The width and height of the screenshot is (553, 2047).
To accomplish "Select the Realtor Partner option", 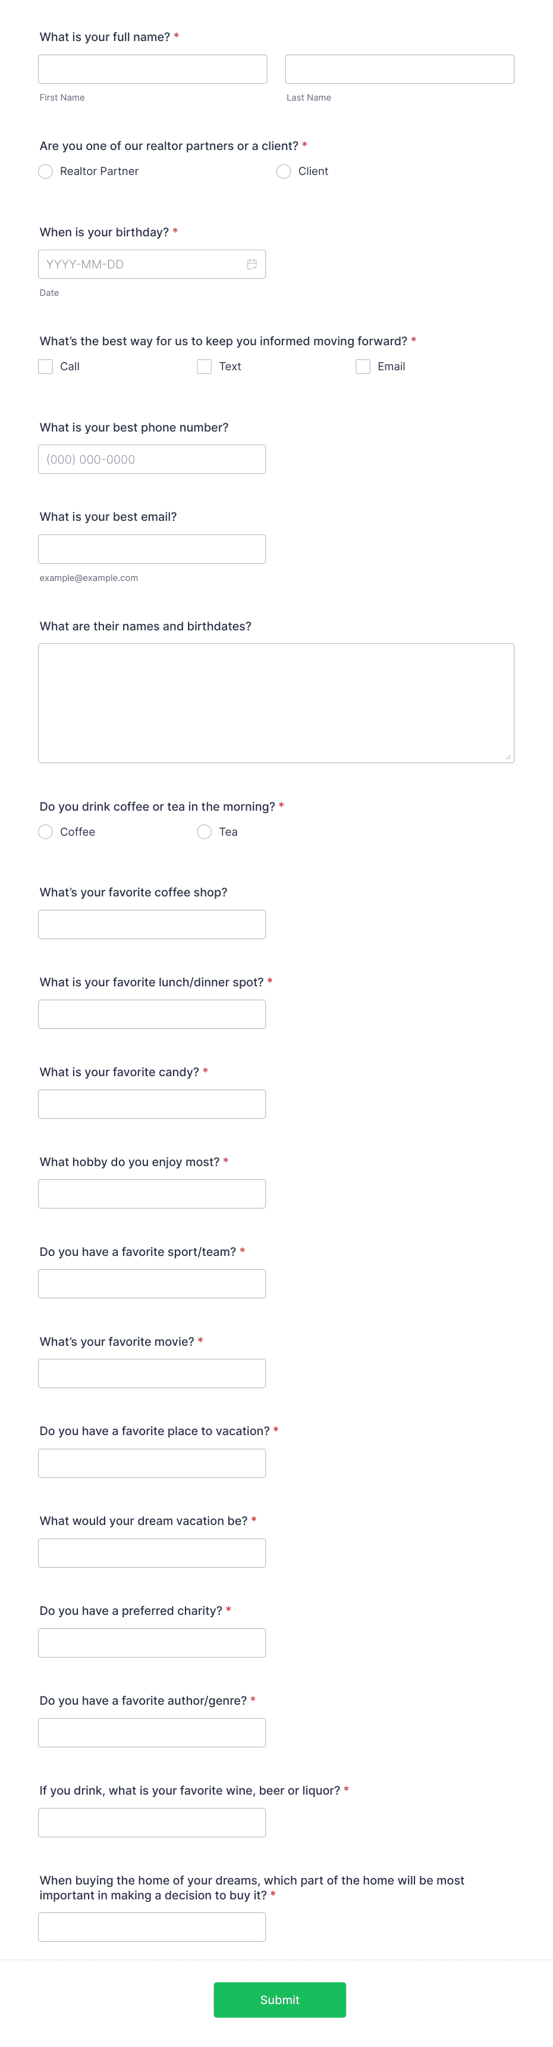I will [46, 171].
